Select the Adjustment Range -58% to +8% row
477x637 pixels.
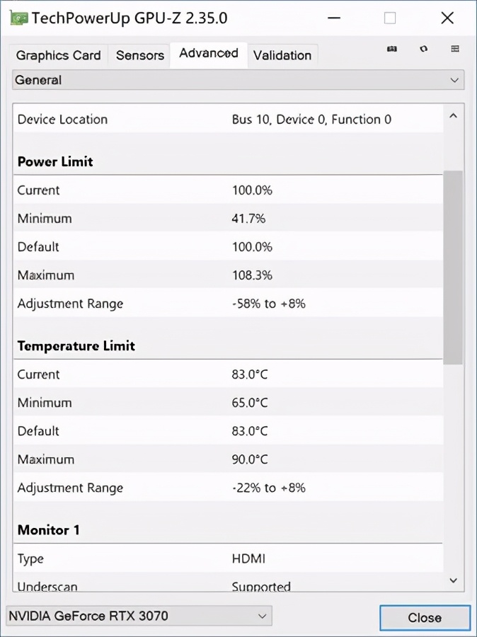coord(228,304)
